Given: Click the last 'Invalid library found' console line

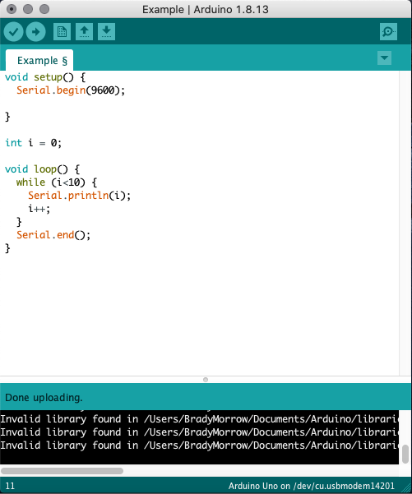Looking at the screenshot, I should click(x=199, y=446).
